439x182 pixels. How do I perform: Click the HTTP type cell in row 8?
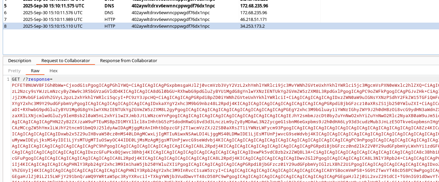coord(110,26)
